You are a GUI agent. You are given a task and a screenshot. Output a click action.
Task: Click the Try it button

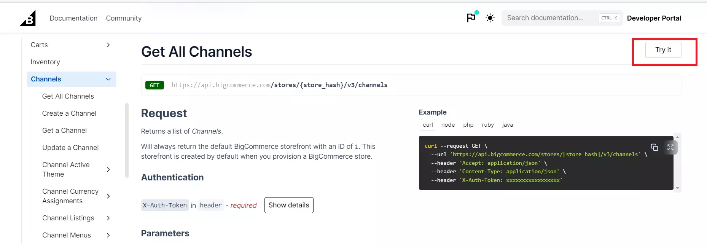pyautogui.click(x=663, y=50)
